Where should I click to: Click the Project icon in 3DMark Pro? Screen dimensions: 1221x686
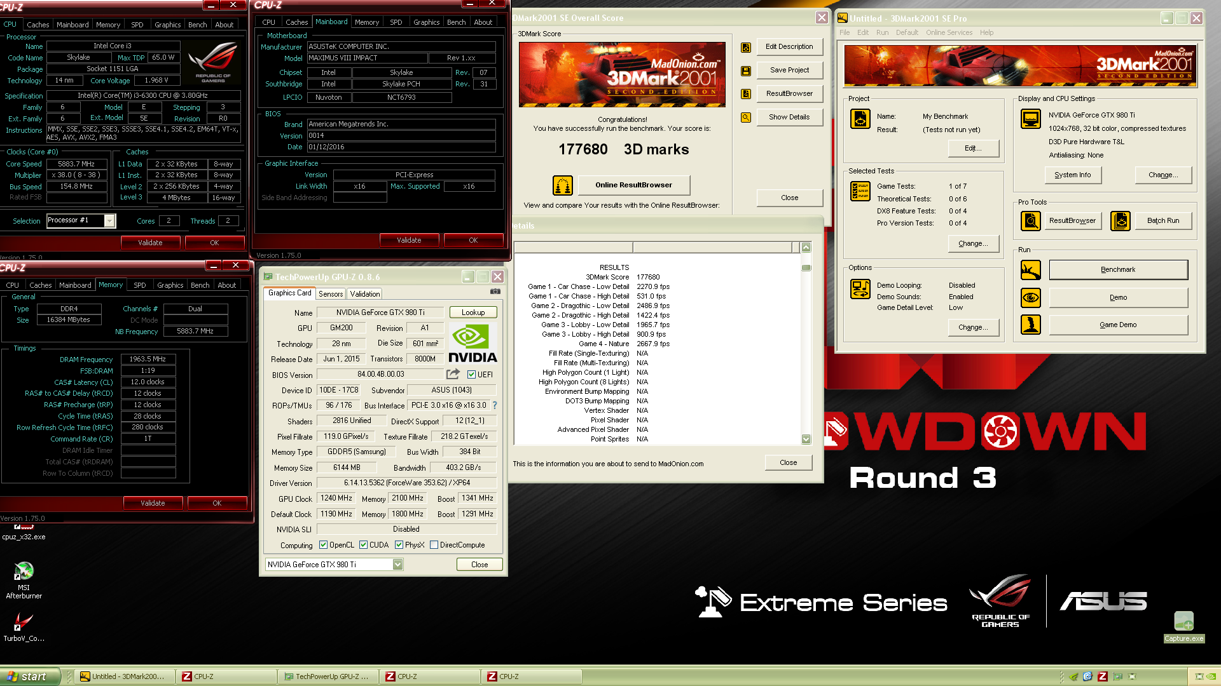click(x=860, y=119)
